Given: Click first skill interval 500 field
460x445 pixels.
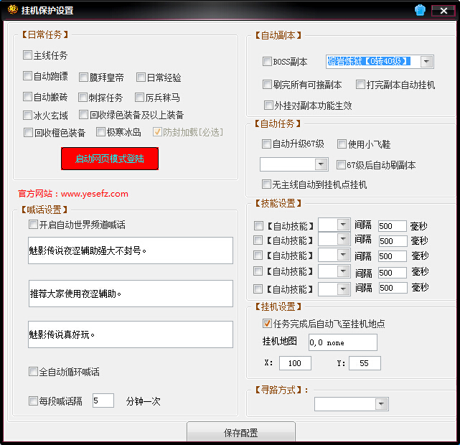Looking at the screenshot, I should click(x=393, y=226).
